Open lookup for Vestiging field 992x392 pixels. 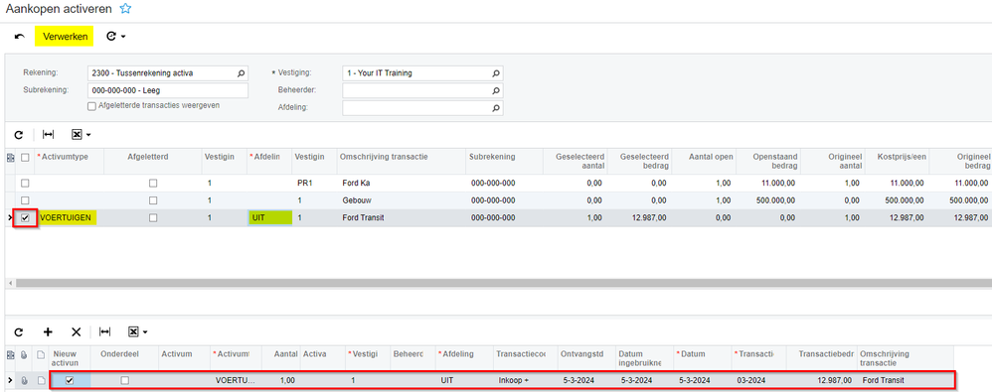(x=496, y=73)
